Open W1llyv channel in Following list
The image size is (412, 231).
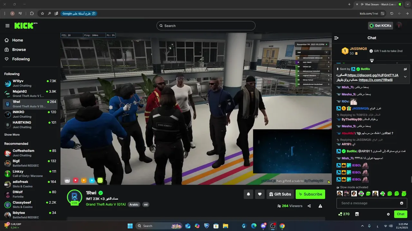30,83
